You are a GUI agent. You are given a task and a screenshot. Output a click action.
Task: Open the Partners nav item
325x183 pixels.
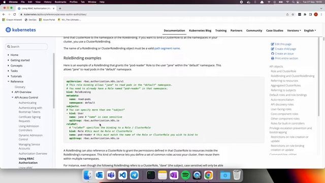(236, 30)
